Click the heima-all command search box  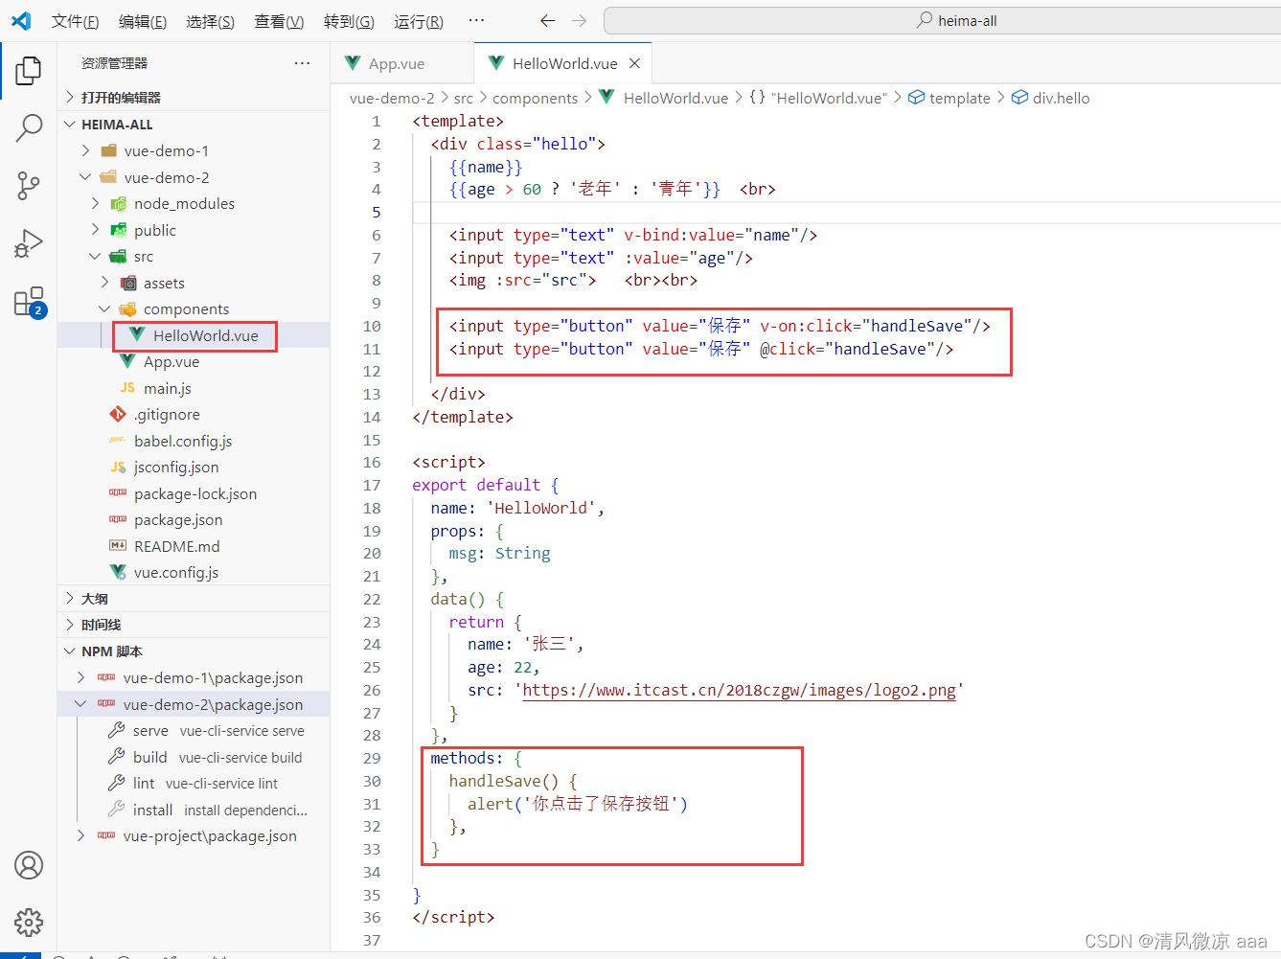943,20
